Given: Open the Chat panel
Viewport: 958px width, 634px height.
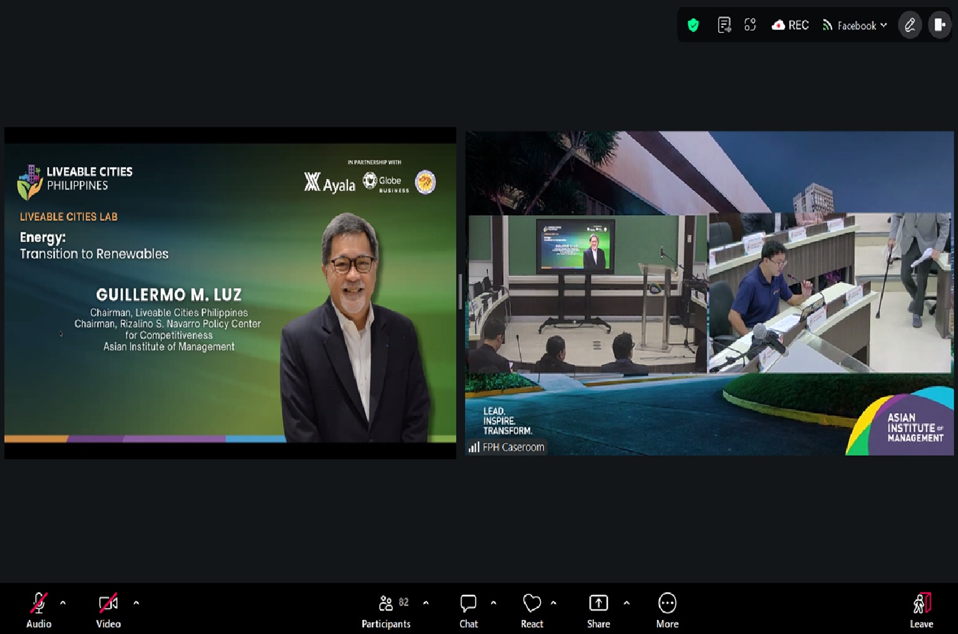Looking at the screenshot, I should coord(468,610).
